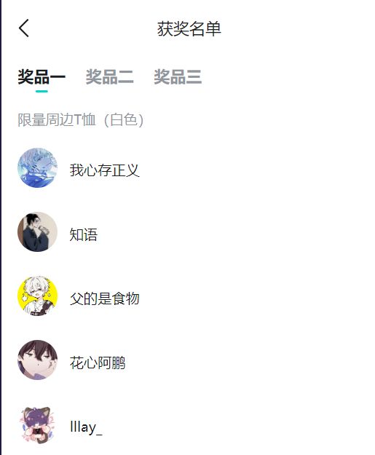375x455 pixels.
Task: Click the teal indicator under 奖品一
Action: pyautogui.click(x=42, y=92)
